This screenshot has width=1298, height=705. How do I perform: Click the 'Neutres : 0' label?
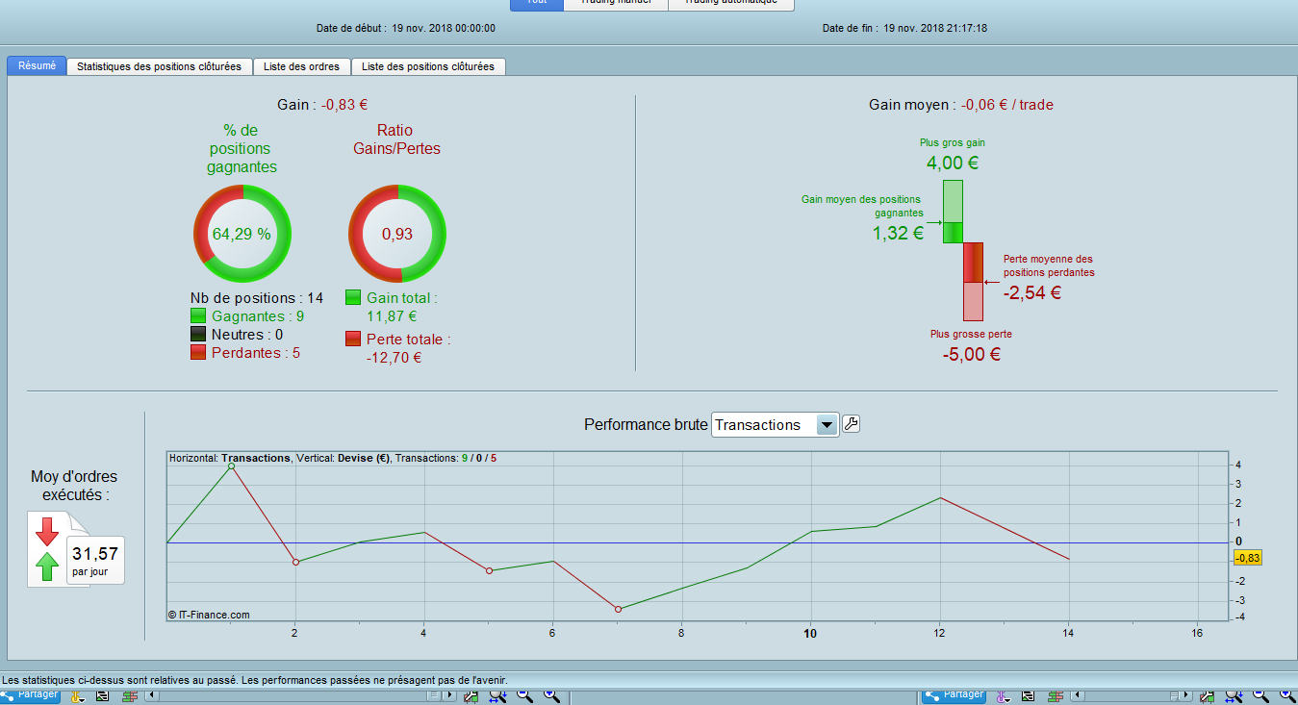[x=247, y=334]
